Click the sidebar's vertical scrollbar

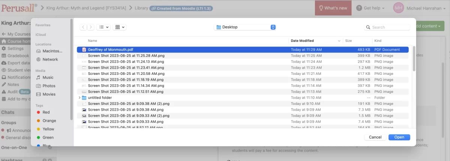71,69
